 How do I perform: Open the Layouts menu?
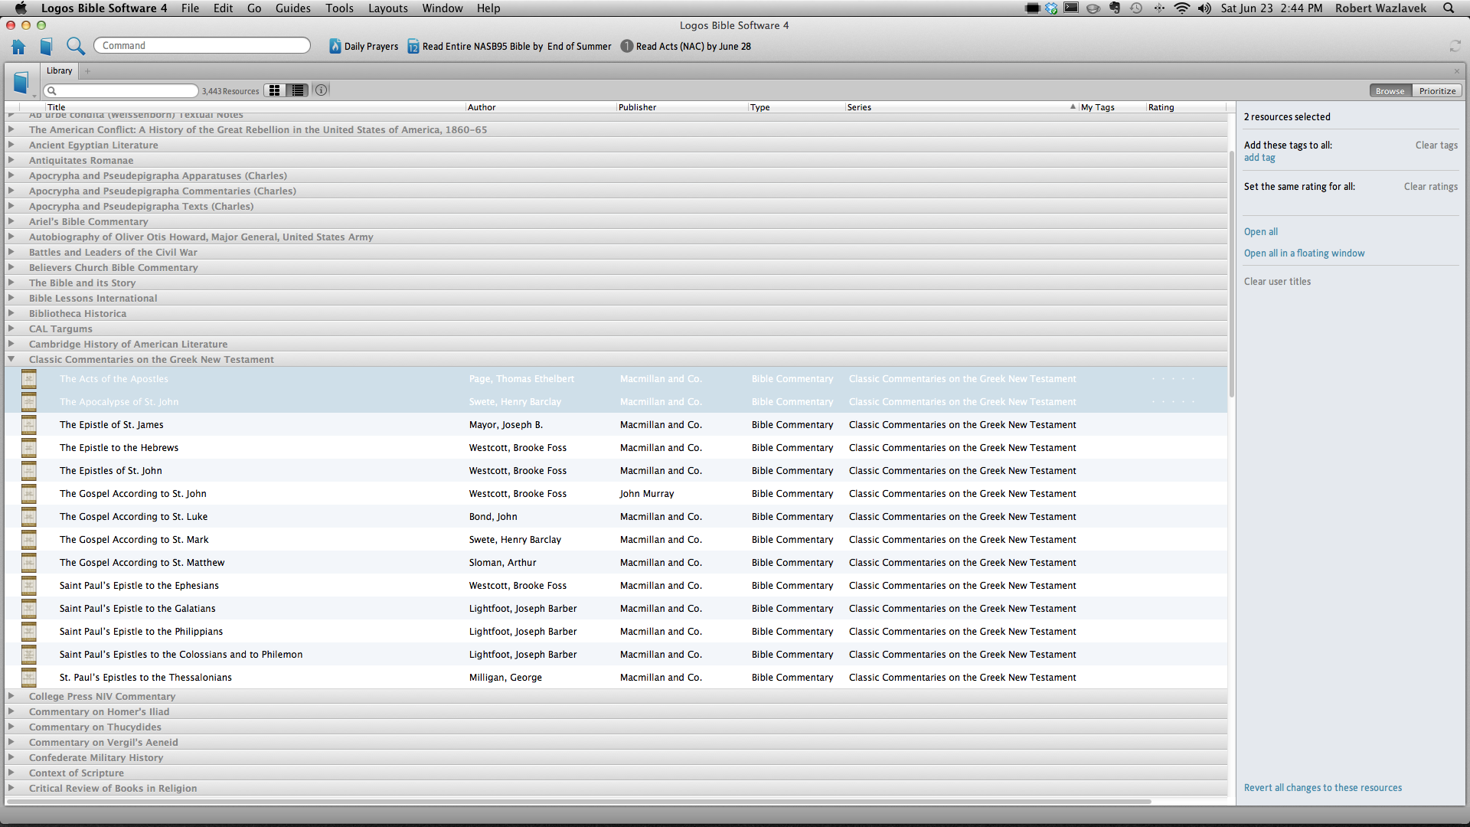[x=387, y=8]
